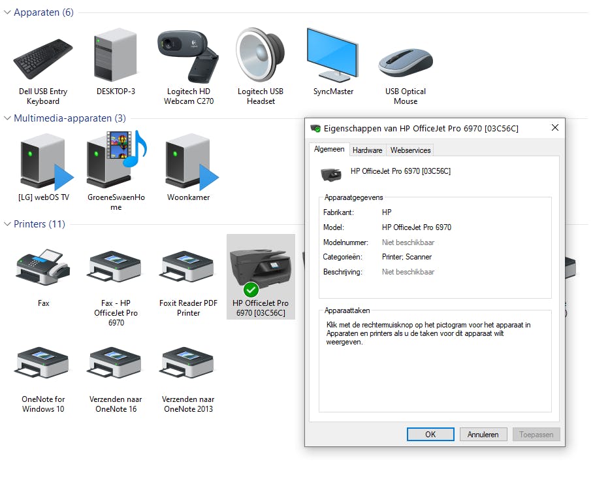Screen dimensions: 593x483
Task: Collapse the Printers (11) group chevron
Action: [x=7, y=224]
